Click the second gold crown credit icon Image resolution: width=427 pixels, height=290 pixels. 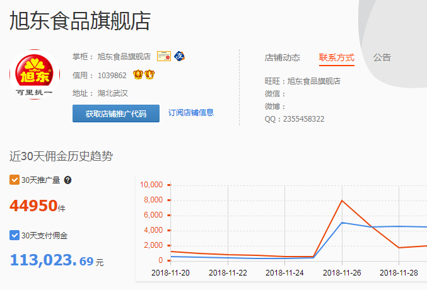pos(149,74)
